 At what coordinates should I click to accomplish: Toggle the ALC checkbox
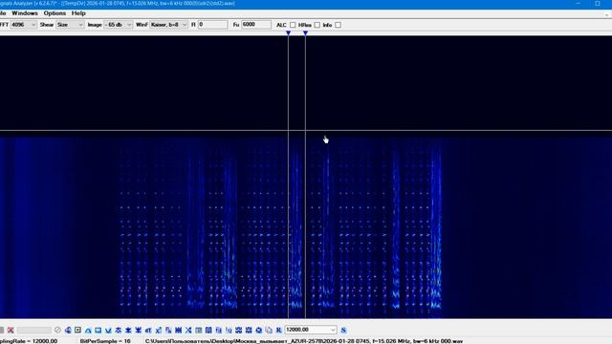tap(293, 25)
